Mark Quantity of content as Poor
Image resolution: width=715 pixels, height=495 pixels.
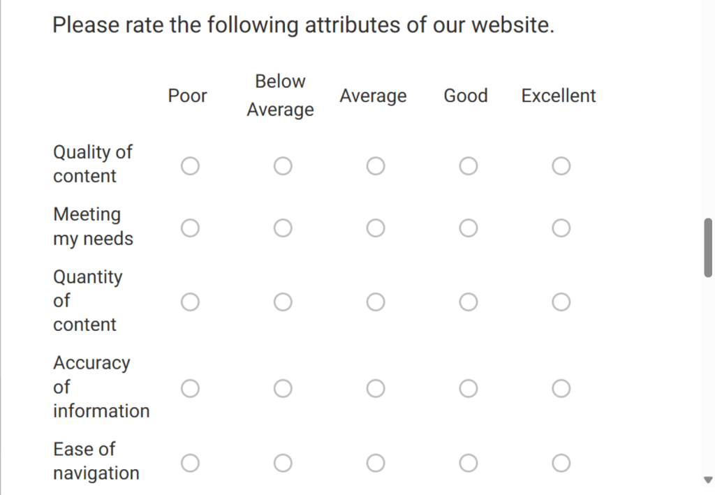point(190,302)
